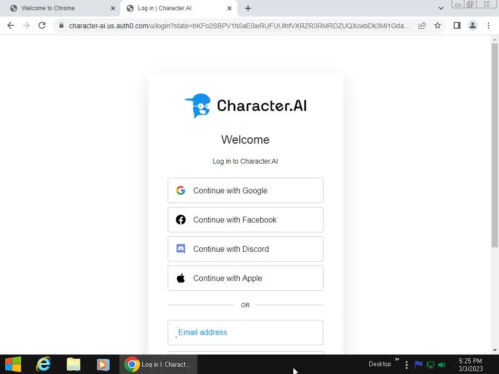This screenshot has height=374, width=499.
Task: Show hidden Desktop toolbar items chevron
Action: point(397,359)
